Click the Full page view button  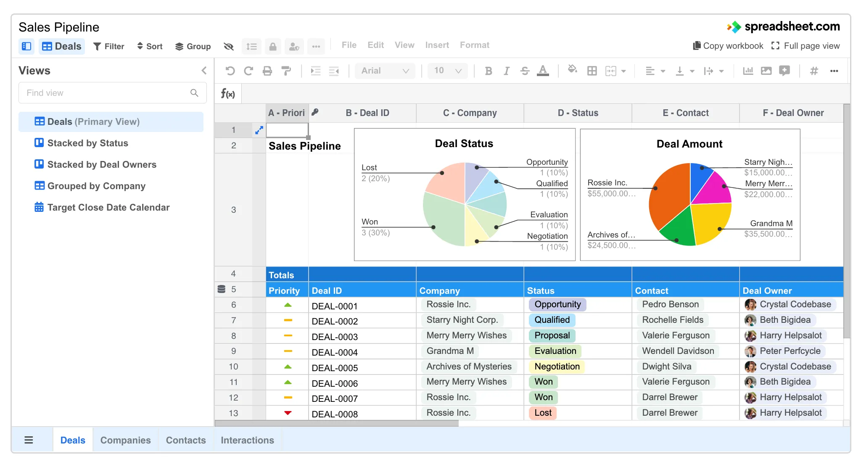pyautogui.click(x=806, y=46)
